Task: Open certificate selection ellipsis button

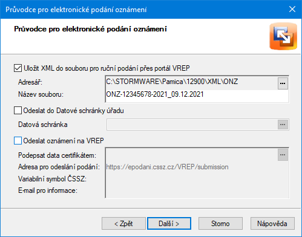Action: pos(283,155)
